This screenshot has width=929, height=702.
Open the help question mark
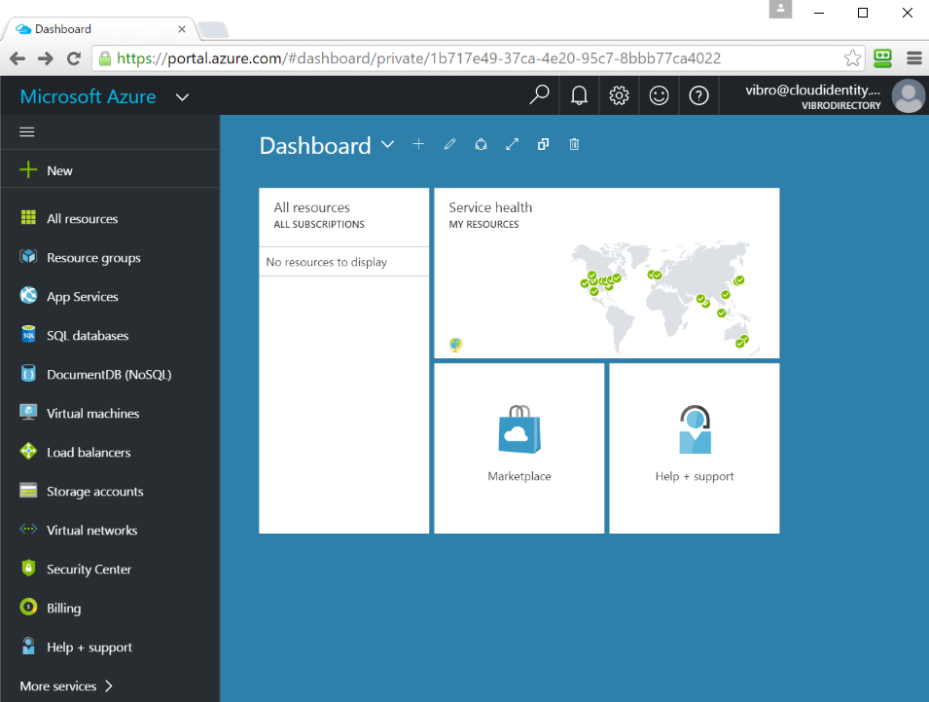[x=698, y=94]
